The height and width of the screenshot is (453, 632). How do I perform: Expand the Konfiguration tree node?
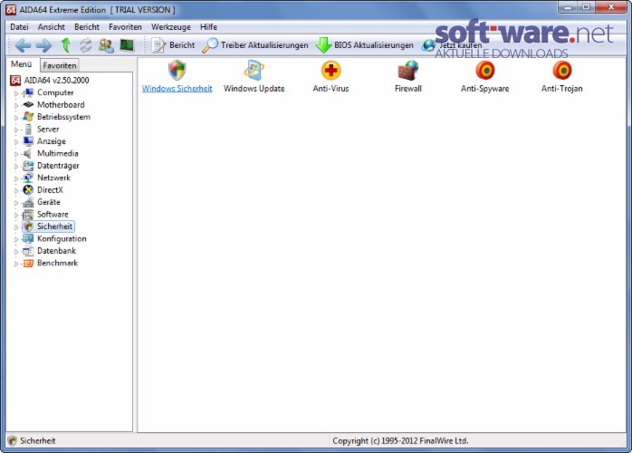click(x=16, y=239)
